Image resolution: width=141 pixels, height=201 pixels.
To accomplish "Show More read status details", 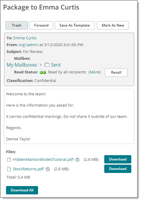I will click(x=95, y=72).
